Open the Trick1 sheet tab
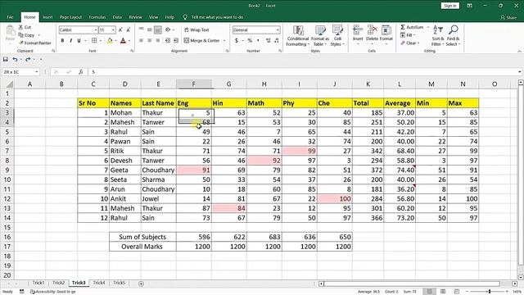 (x=38, y=283)
